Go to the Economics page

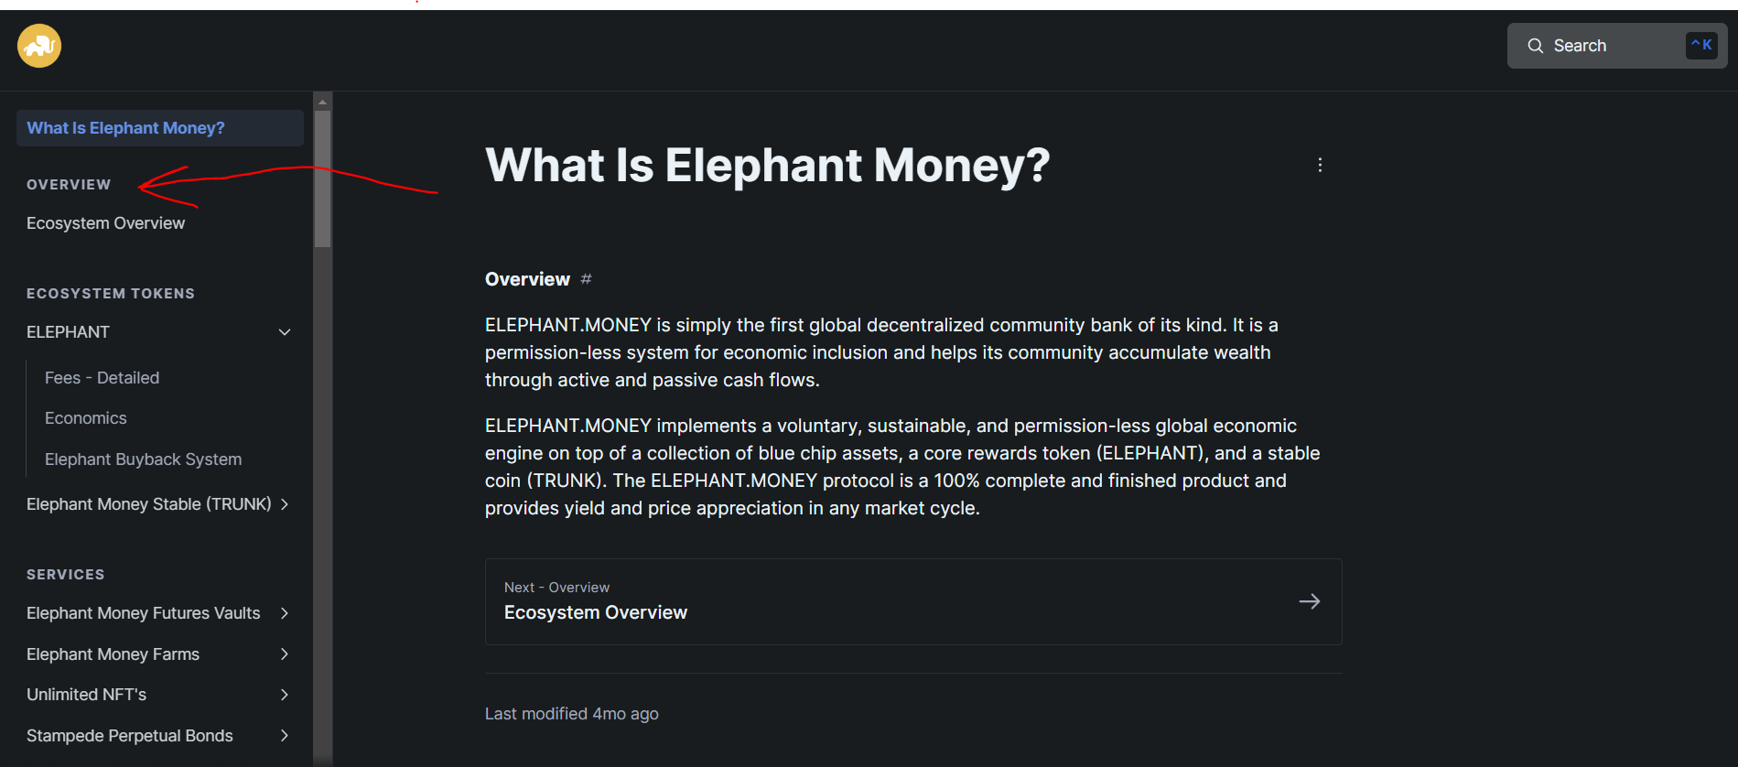coord(86,418)
